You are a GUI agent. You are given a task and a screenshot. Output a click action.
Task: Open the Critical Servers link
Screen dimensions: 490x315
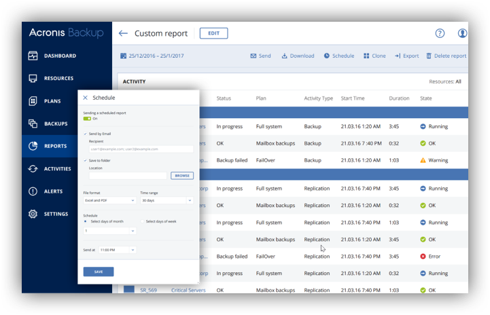pos(188,290)
